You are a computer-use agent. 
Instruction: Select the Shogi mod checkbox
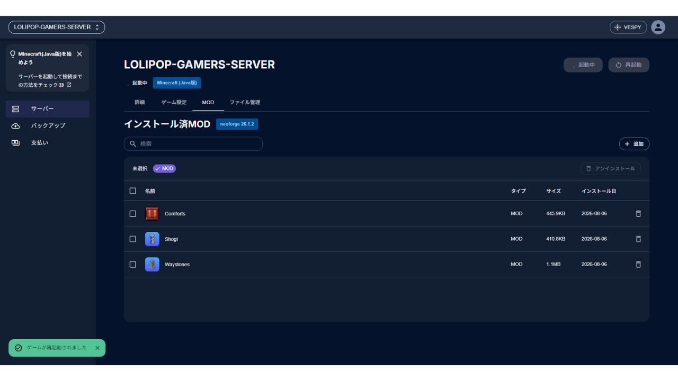(133, 239)
